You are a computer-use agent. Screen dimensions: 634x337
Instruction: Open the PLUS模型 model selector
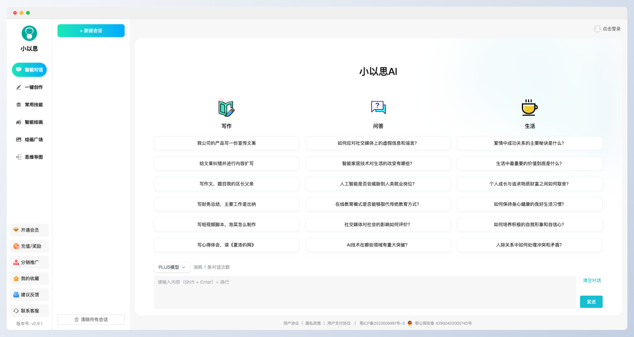[x=172, y=267]
